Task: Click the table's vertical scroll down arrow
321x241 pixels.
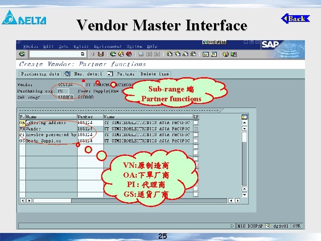Action: click(244, 195)
